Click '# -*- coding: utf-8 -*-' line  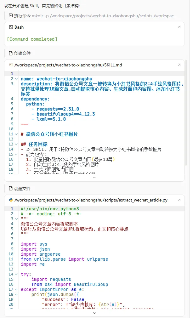click(x=51, y=214)
